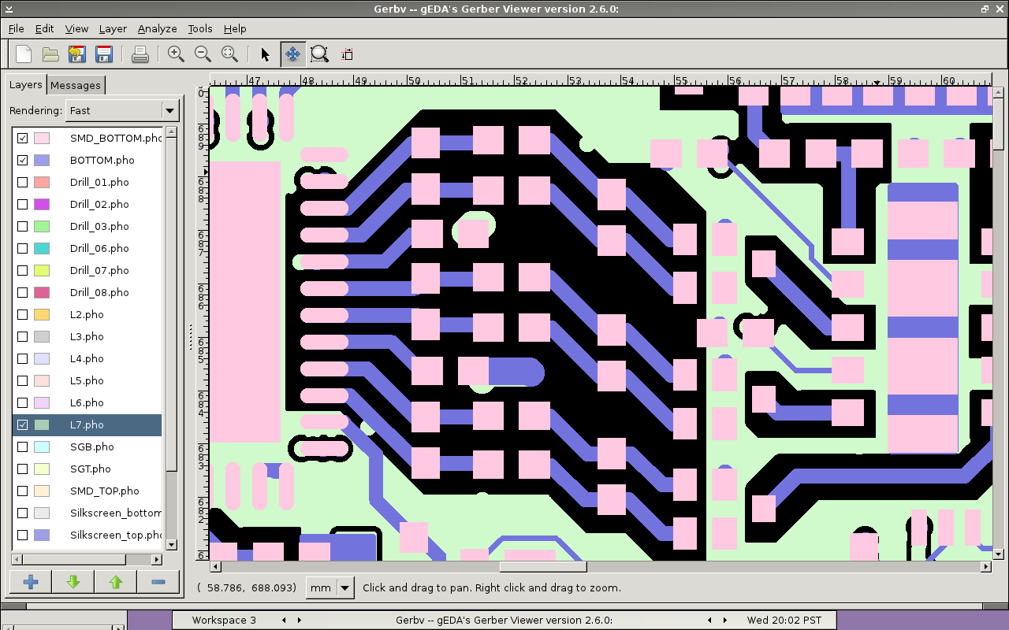Click the Print toolbar icon
The image size is (1009, 630).
click(x=140, y=54)
